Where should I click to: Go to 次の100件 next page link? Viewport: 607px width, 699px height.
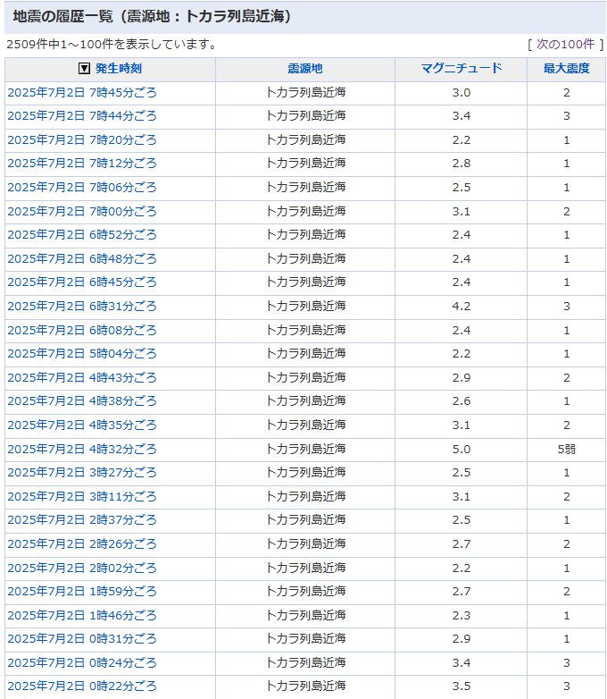pyautogui.click(x=565, y=44)
